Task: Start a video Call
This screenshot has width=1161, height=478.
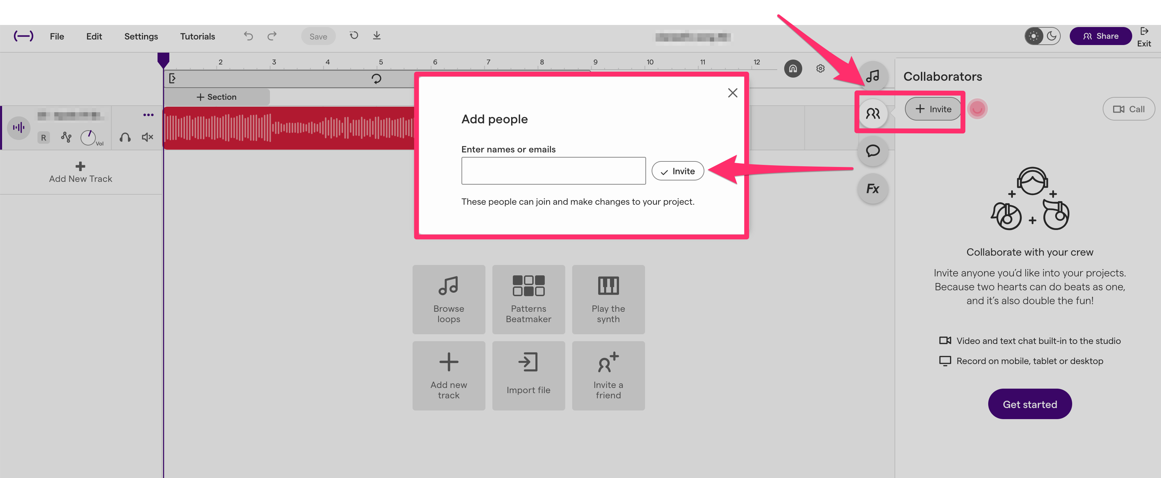Action: 1128,109
